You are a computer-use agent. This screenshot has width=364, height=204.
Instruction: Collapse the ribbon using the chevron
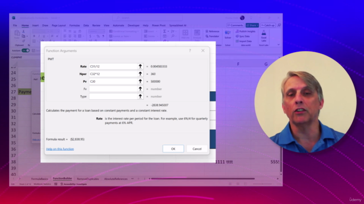click(x=279, y=44)
